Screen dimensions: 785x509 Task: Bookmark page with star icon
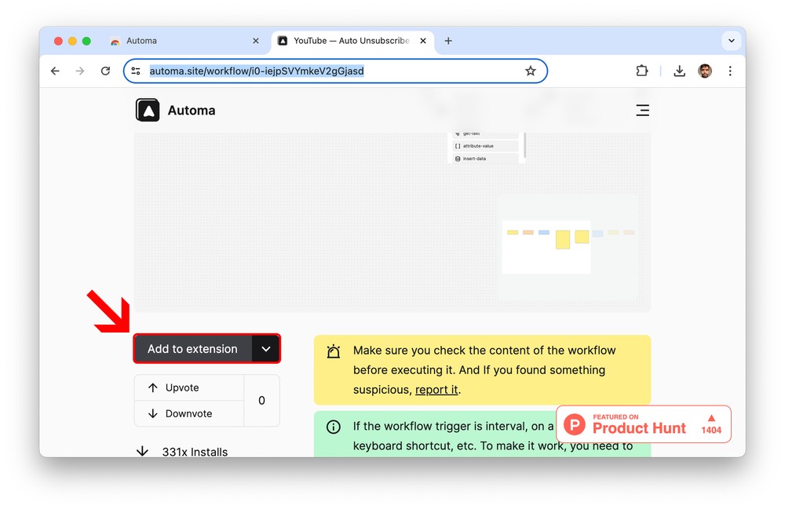pos(531,71)
